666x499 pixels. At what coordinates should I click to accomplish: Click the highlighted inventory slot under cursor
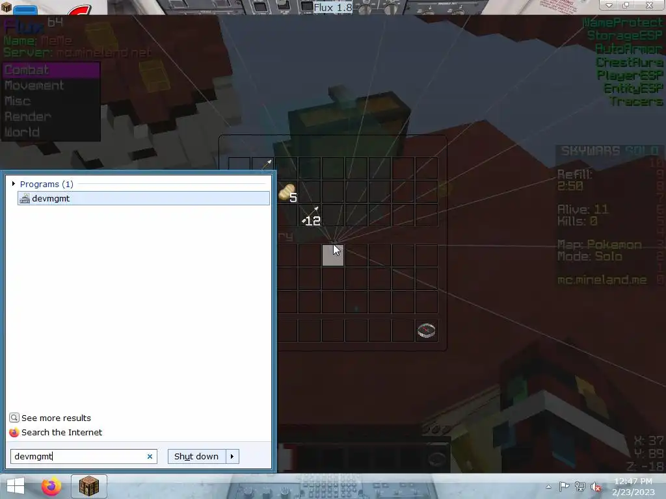coord(332,255)
